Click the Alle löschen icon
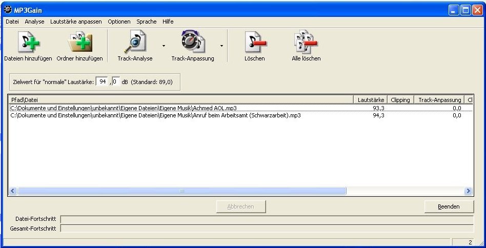Image resolution: width=486 pixels, height=248 pixels. [x=306, y=42]
